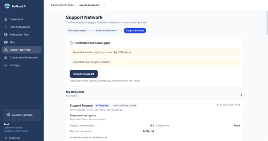268x141 pixels.
Task: Click the In Progress status badge
Action: click(102, 106)
